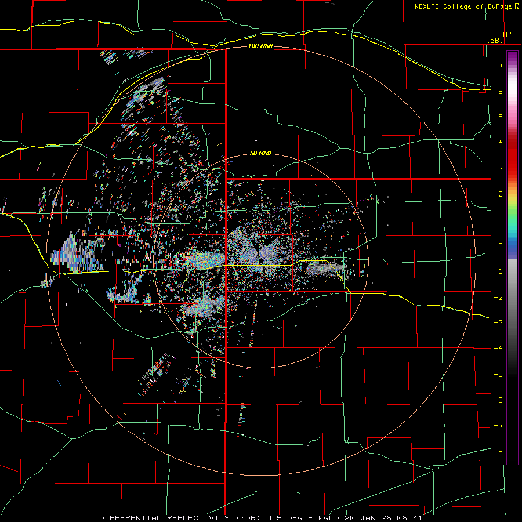Click the DIFFERENTIAL REFLECTIVITY (ZDR) caption text
Viewport: 522px width, 522px height.
point(180,518)
